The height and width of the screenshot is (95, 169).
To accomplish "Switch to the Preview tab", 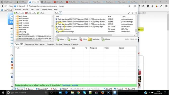I will click(59, 44).
